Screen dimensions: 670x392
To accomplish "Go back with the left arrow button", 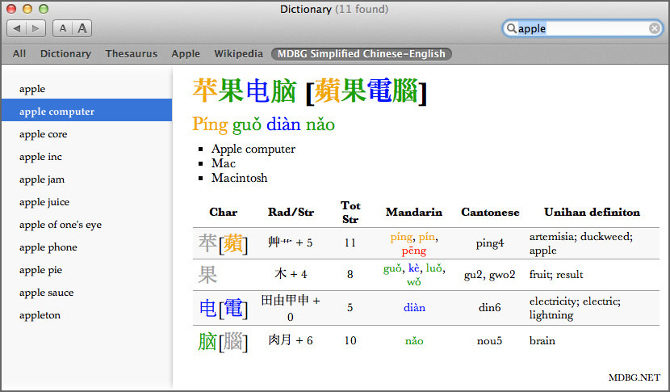I will tap(17, 28).
